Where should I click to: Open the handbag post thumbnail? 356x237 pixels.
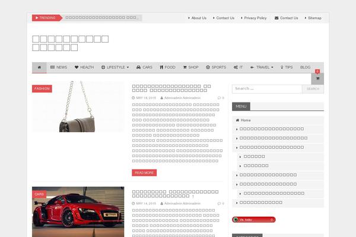pyautogui.click(x=78, y=107)
